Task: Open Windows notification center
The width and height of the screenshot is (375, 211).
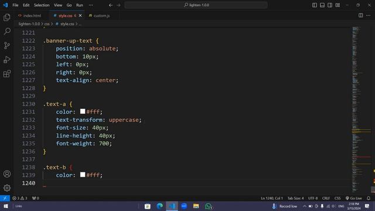Action: (x=367, y=206)
